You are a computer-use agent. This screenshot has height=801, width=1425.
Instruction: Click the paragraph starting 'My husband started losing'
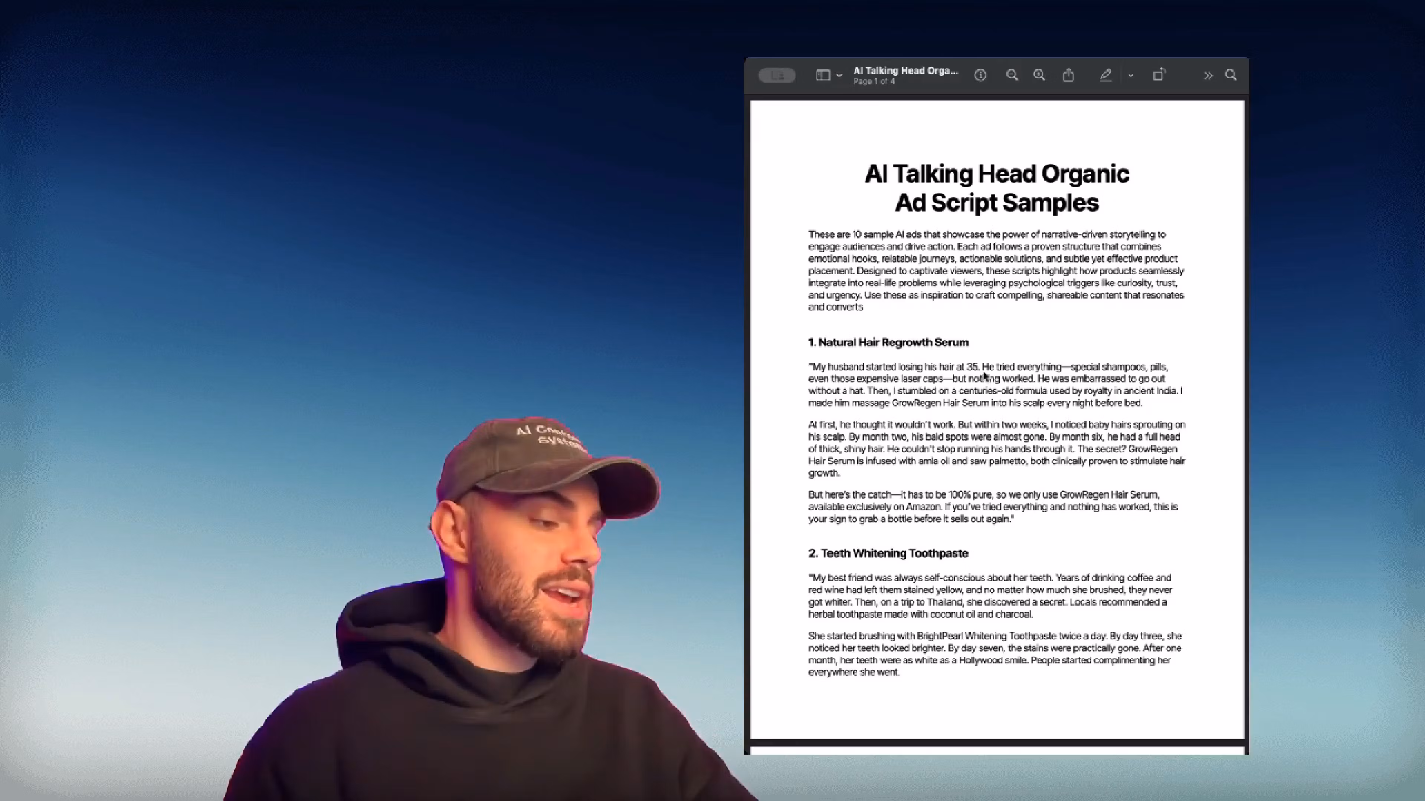tap(996, 385)
